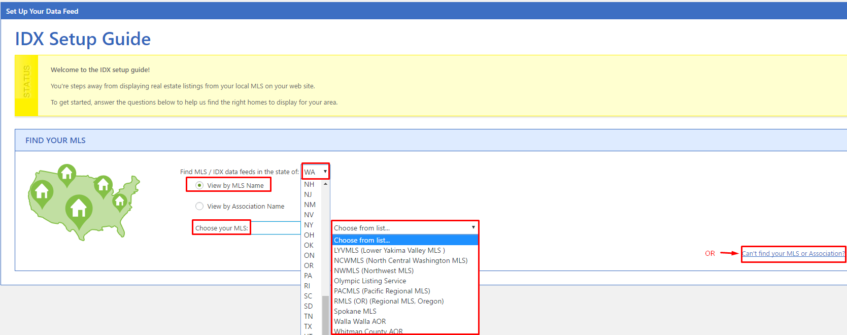The width and height of the screenshot is (847, 335).
Task: Expand the Choose from list MLS dropdown
Action: [404, 228]
